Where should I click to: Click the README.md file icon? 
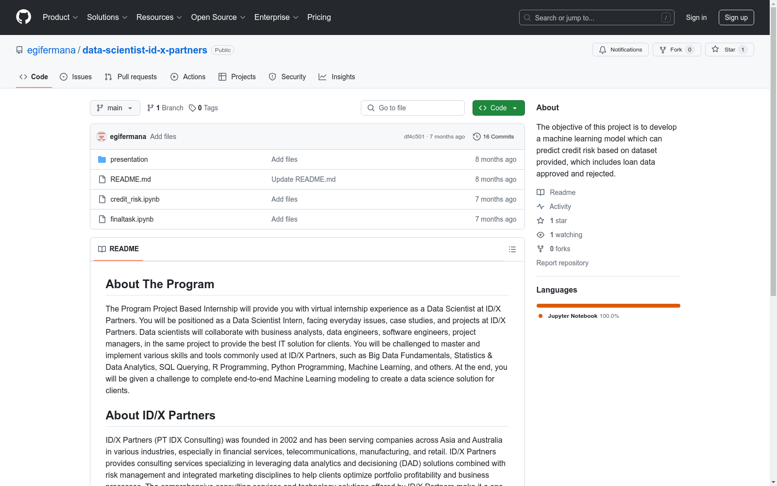[x=102, y=179]
